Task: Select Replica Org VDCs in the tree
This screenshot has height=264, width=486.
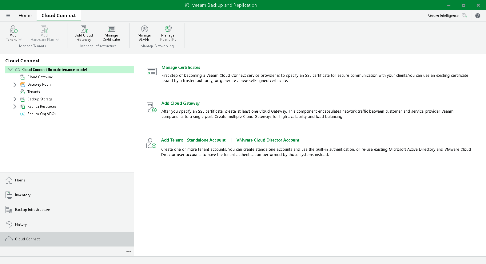Action: 42,114
